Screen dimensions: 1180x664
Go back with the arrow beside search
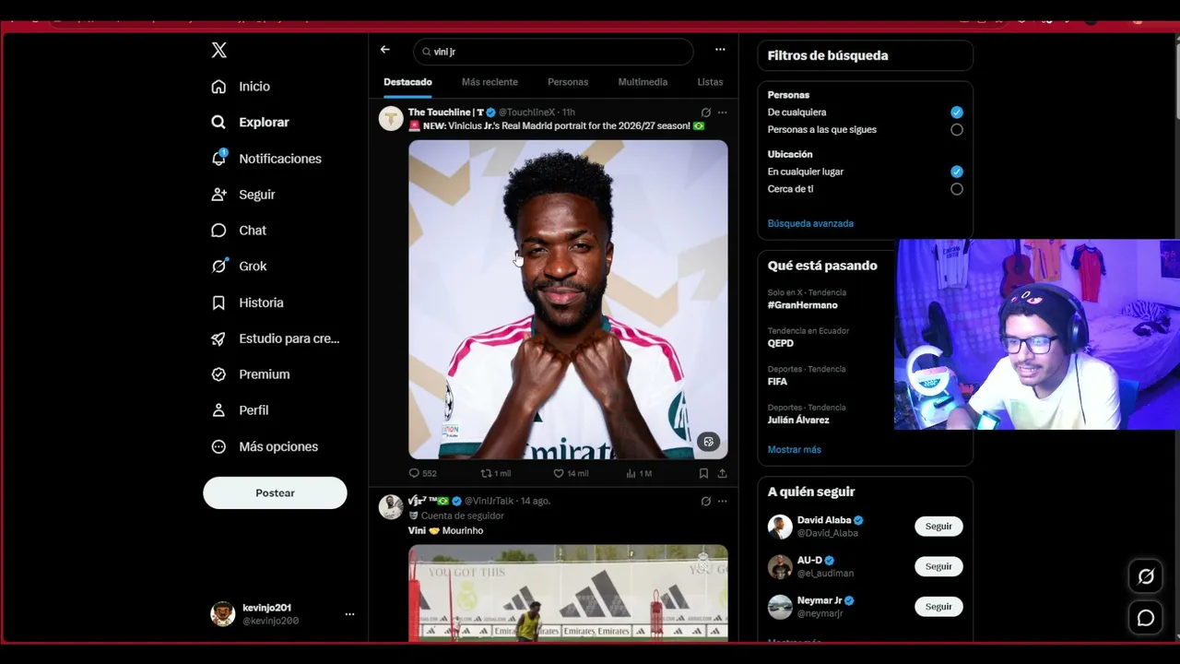(385, 50)
